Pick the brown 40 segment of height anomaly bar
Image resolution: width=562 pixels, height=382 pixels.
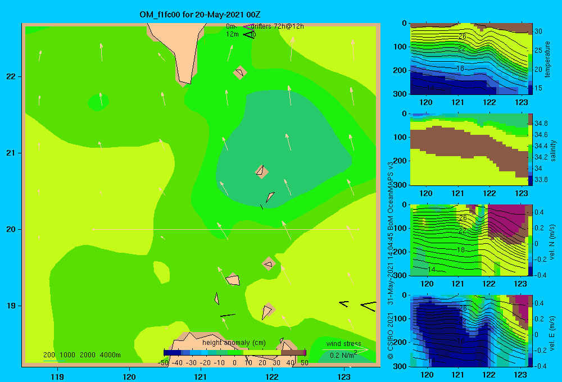[292, 353]
